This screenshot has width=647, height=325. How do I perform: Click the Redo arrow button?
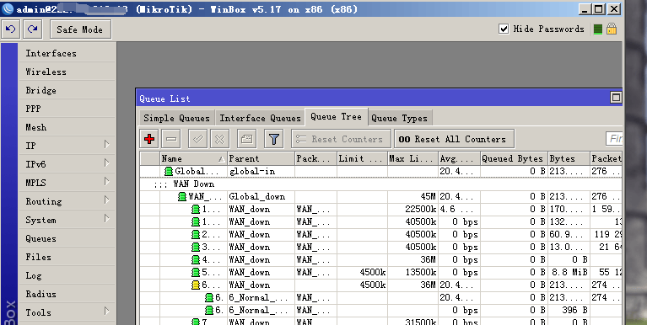33,29
